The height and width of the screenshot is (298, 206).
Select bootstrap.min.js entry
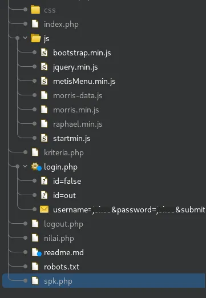click(x=82, y=53)
